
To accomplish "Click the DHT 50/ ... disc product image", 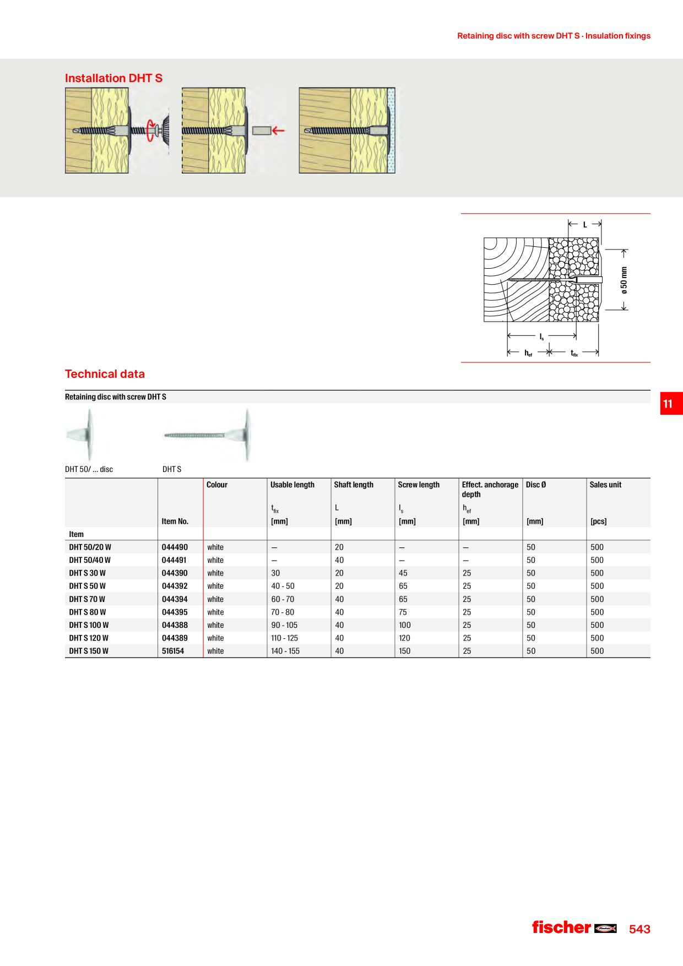I will pos(81,435).
